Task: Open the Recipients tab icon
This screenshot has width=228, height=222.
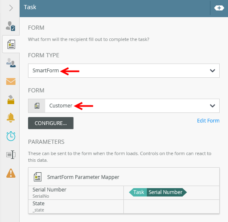Action: [11, 63]
